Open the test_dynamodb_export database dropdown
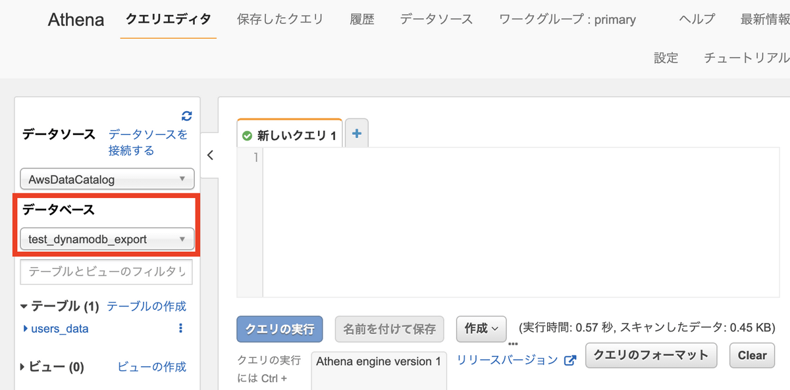Viewport: 790px width, 390px height. pos(107,239)
